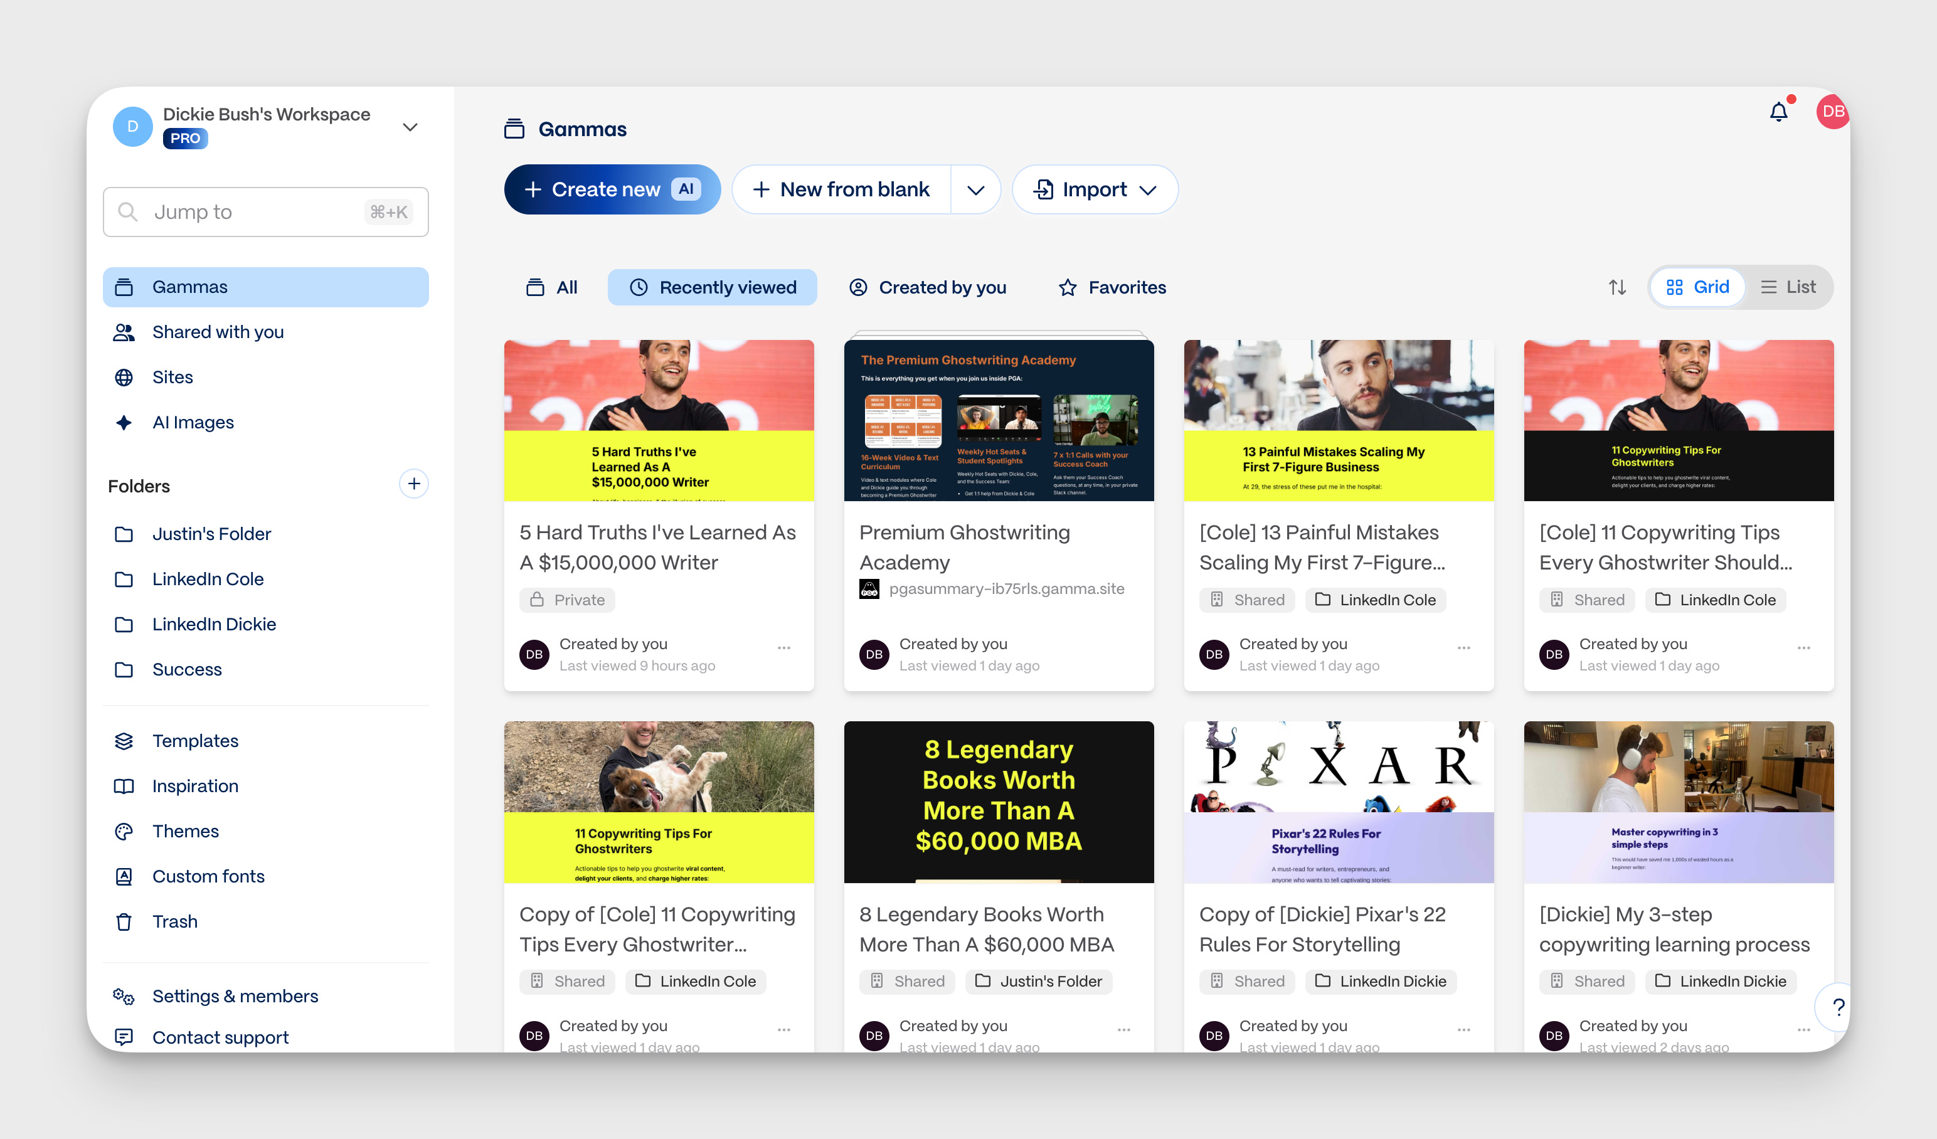
Task: Open options menu for 5 Hard Truths card
Action: pyautogui.click(x=783, y=648)
